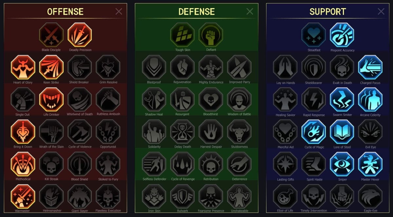This screenshot has width=393, height=217.
Task: Click the Deadly Precision mastery icon
Action: pyautogui.click(x=80, y=35)
